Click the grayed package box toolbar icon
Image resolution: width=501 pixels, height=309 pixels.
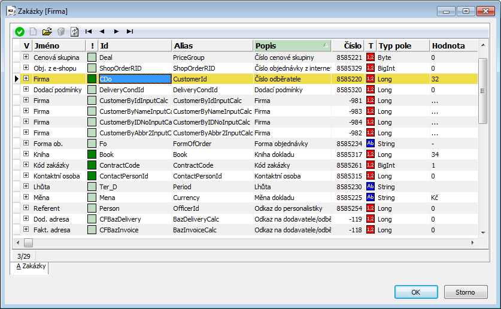pos(60,31)
